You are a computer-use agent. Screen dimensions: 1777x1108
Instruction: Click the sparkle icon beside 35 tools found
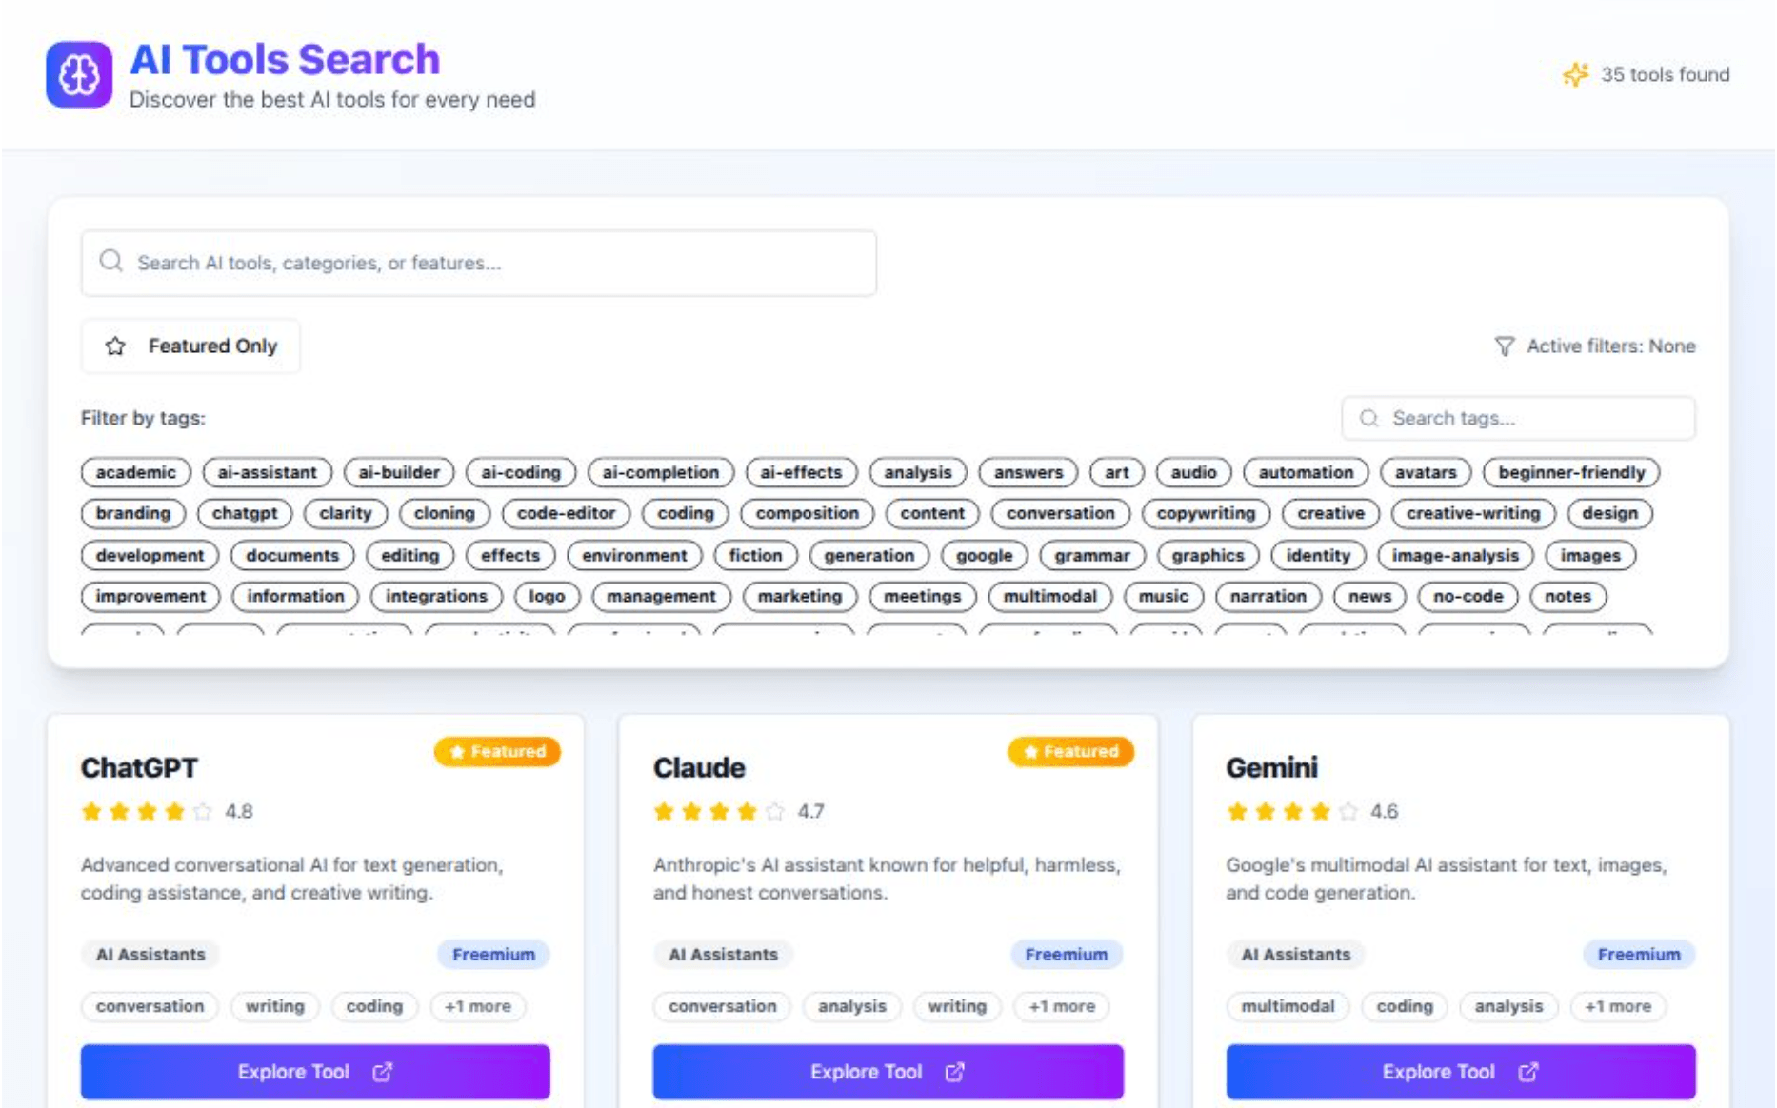click(x=1576, y=74)
